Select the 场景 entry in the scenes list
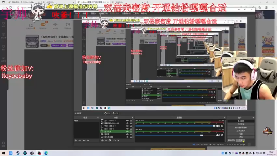277x156 pixels. [87, 121]
